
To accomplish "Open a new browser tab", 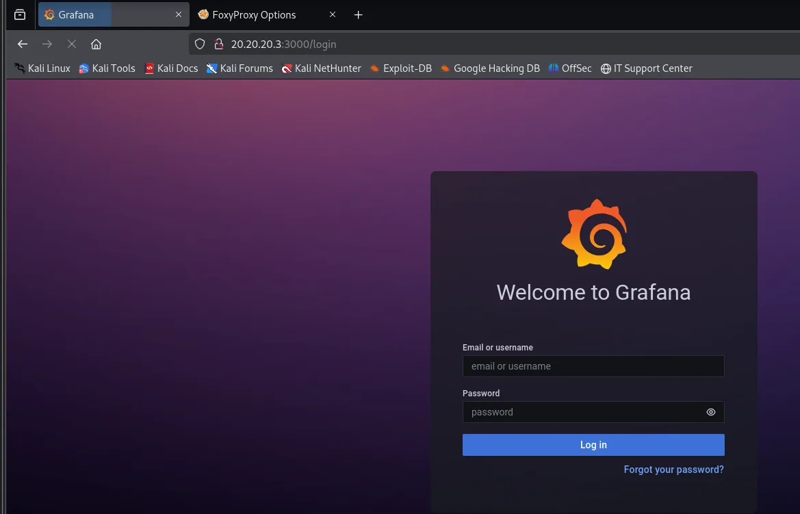I will pos(358,15).
